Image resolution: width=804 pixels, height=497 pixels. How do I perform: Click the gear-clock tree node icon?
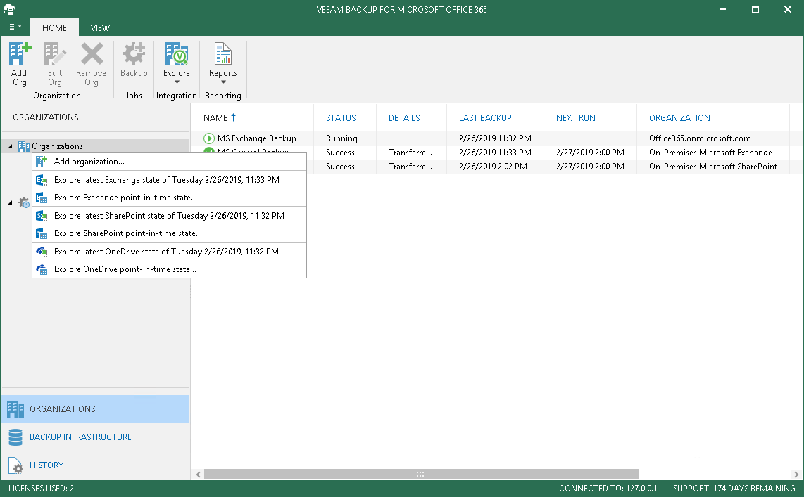point(24,202)
